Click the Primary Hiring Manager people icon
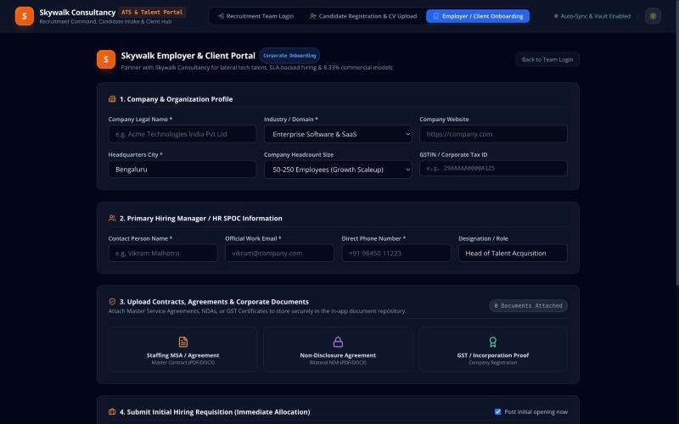 112,218
